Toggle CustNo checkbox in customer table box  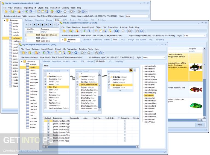[x=45, y=76]
